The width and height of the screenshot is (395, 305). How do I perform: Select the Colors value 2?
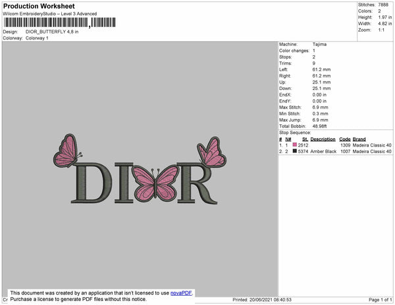coord(379,11)
